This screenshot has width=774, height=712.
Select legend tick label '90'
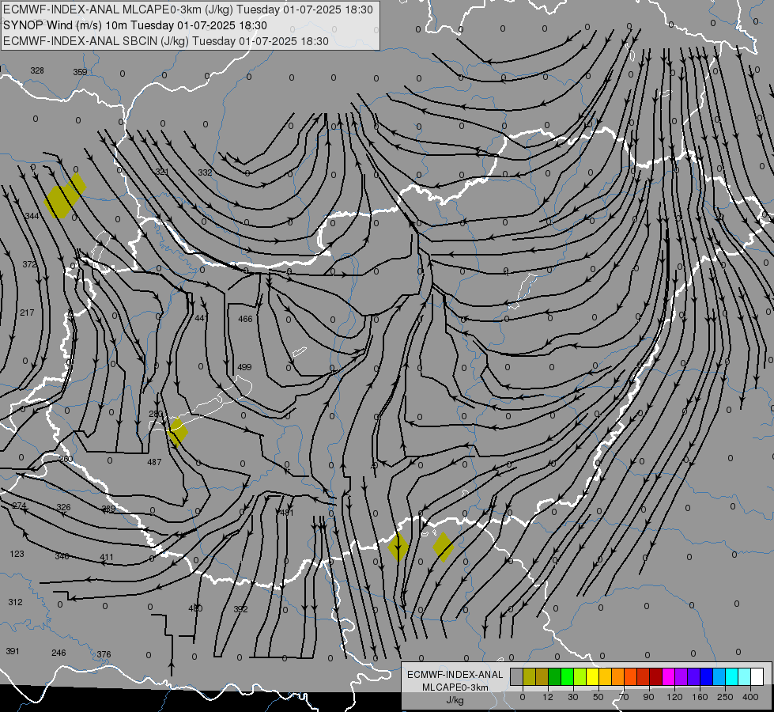pyautogui.click(x=648, y=697)
